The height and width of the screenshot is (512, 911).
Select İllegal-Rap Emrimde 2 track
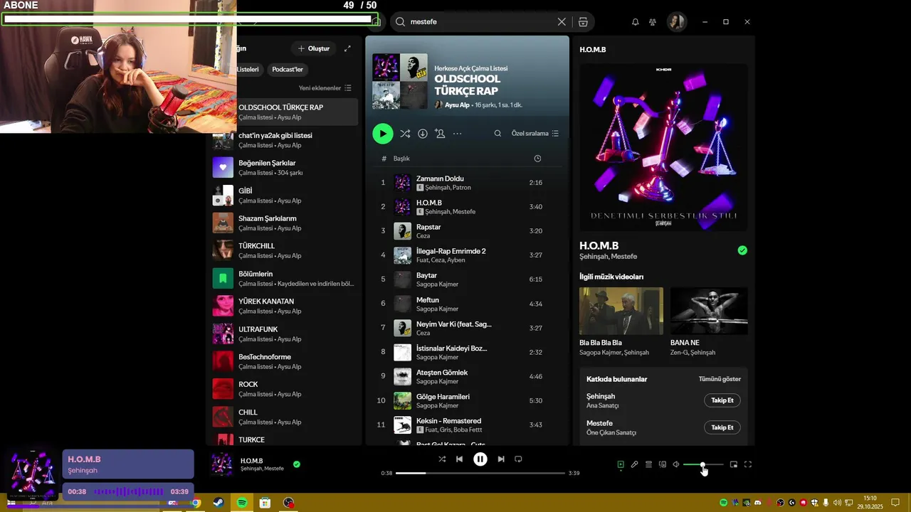point(467,255)
